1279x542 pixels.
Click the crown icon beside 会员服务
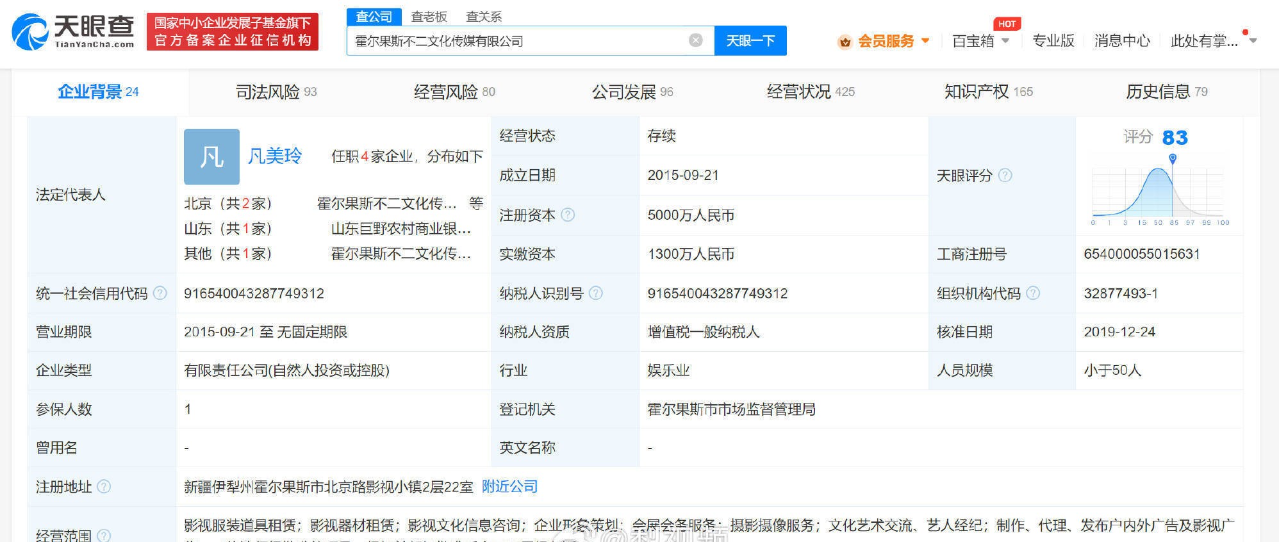pos(845,42)
